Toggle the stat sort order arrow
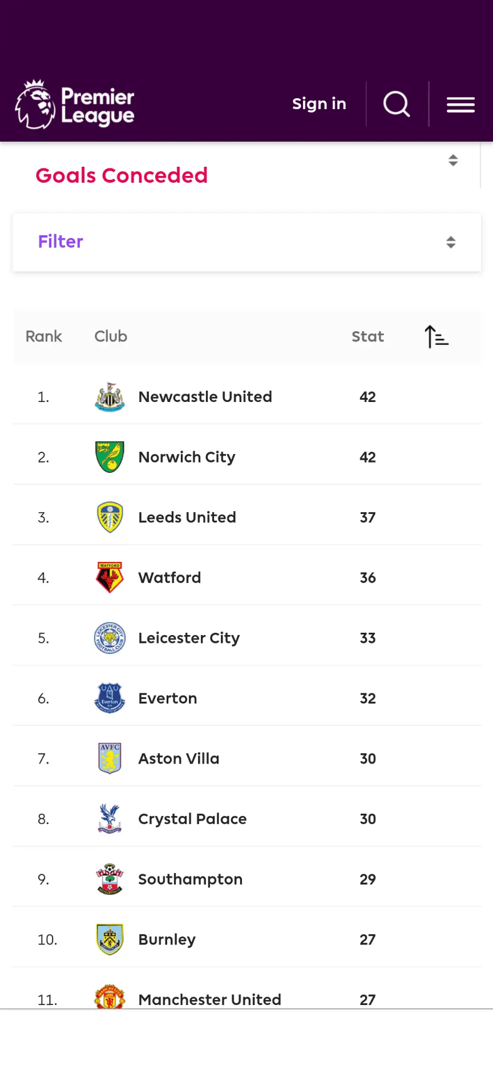This screenshot has width=493, height=1069. pyautogui.click(x=437, y=336)
